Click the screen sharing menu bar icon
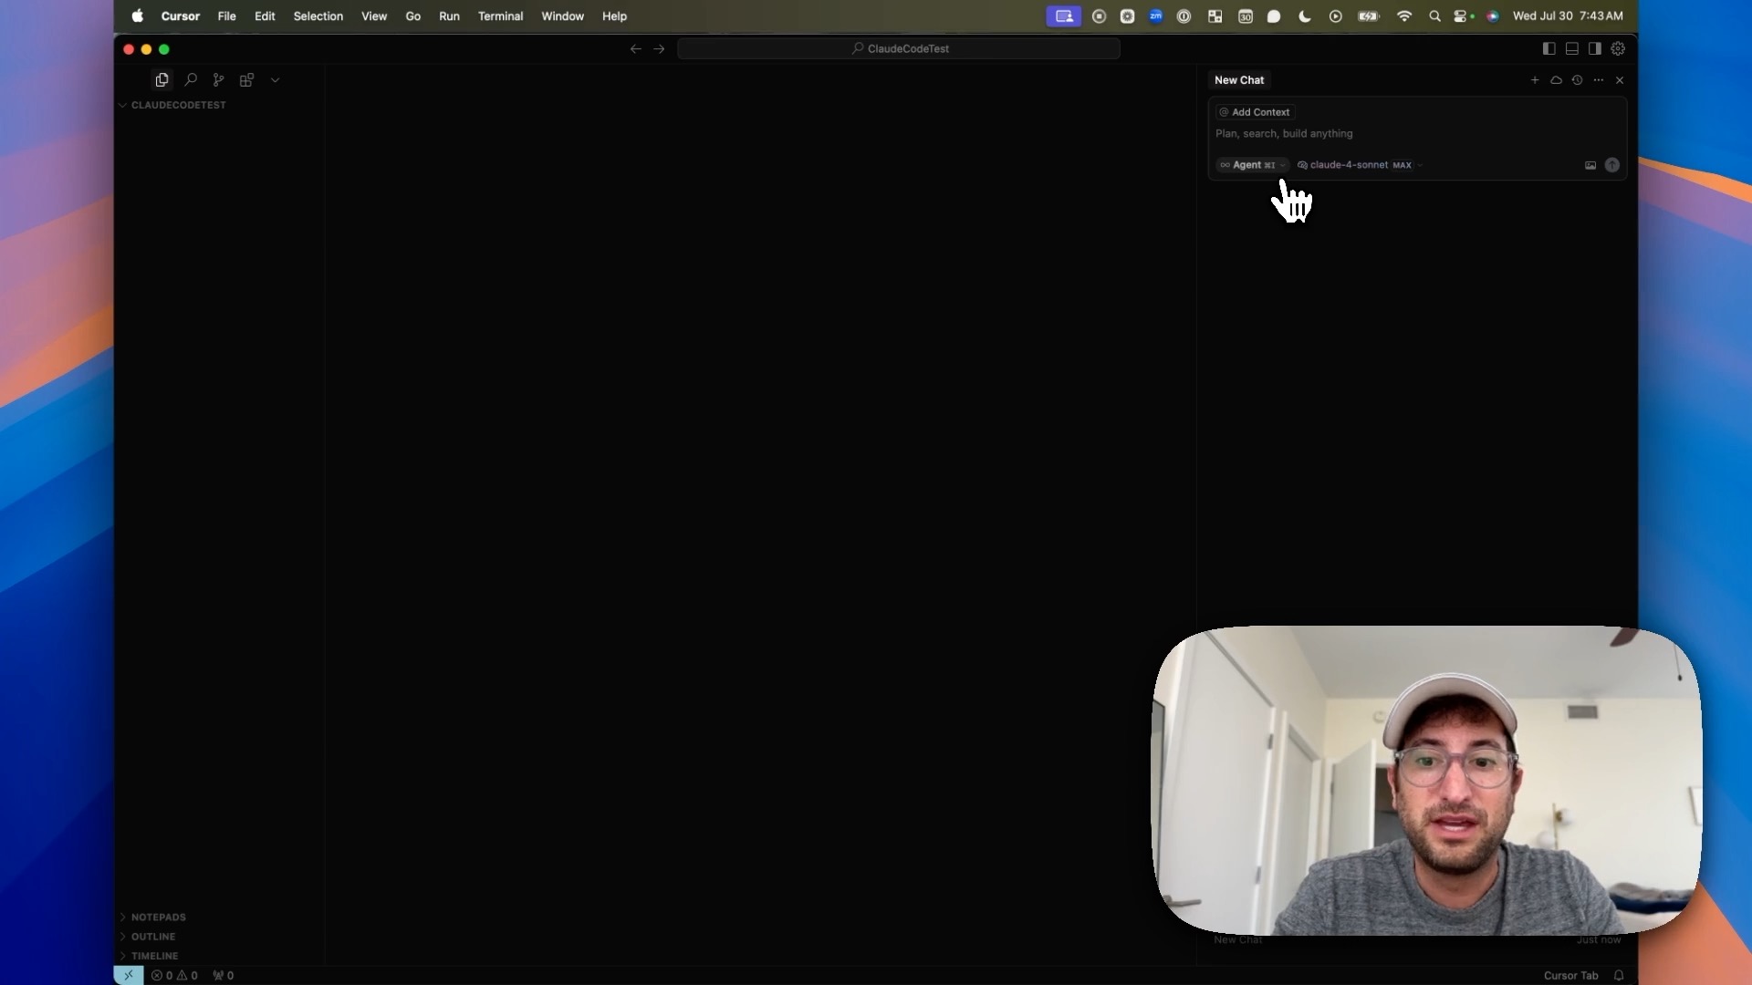 [x=1063, y=16]
